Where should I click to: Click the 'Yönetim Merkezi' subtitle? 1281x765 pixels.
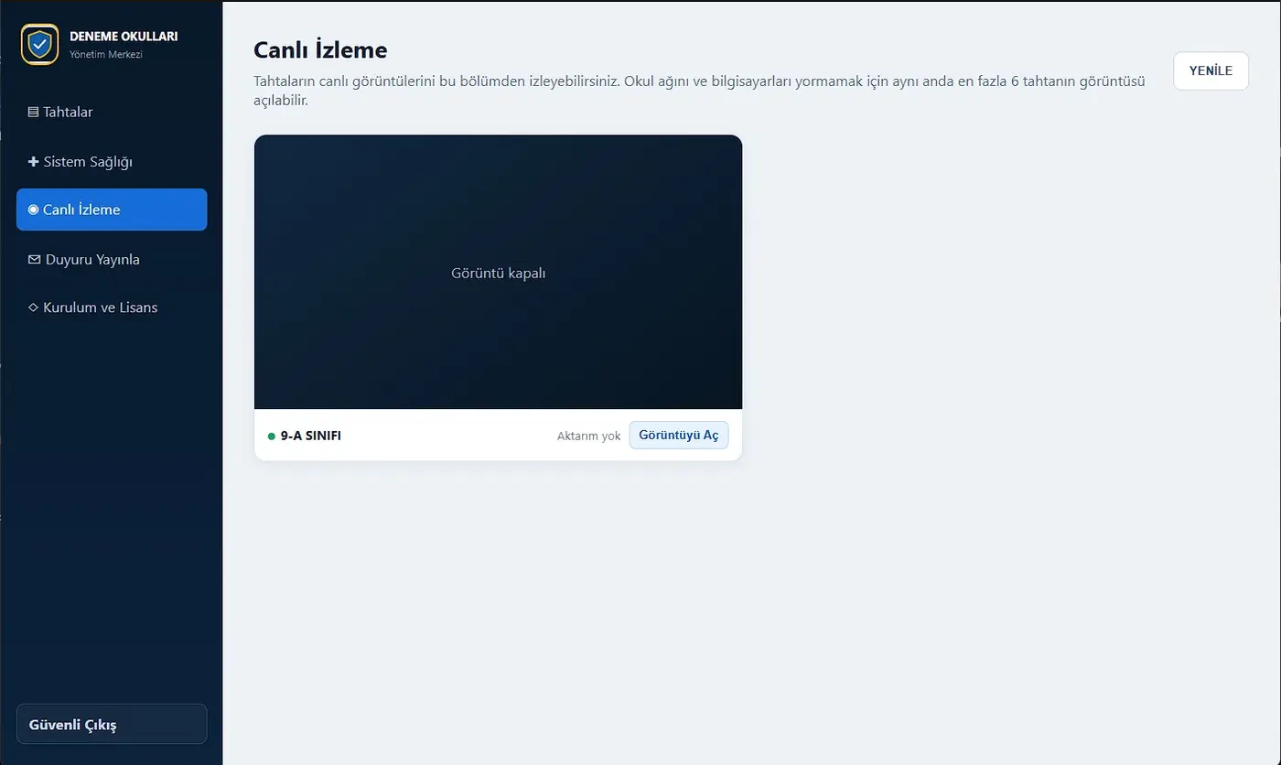point(106,54)
